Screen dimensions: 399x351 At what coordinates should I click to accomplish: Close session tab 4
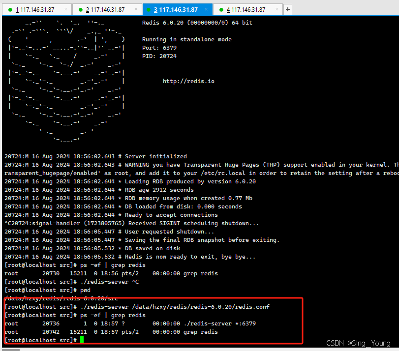(276, 9)
